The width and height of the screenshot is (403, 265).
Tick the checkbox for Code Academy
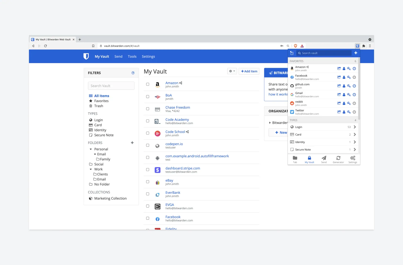pos(148,121)
